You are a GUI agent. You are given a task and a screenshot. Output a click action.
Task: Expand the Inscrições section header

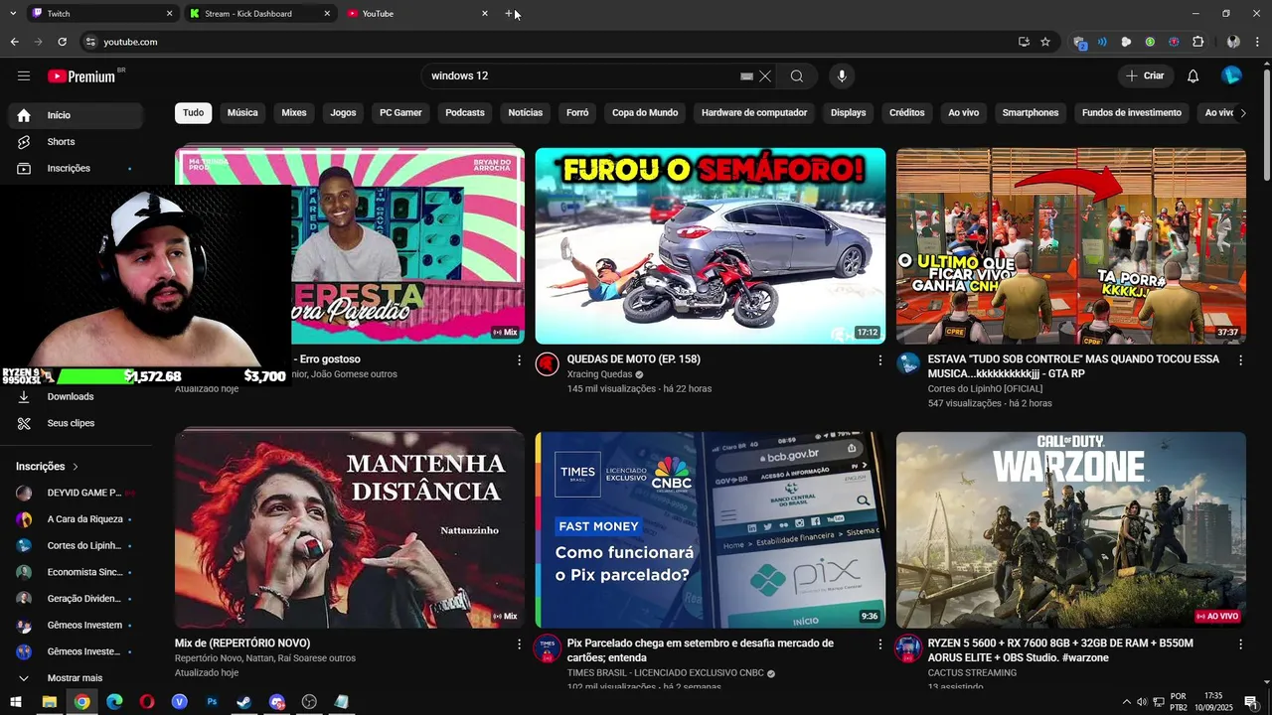pyautogui.click(x=48, y=467)
